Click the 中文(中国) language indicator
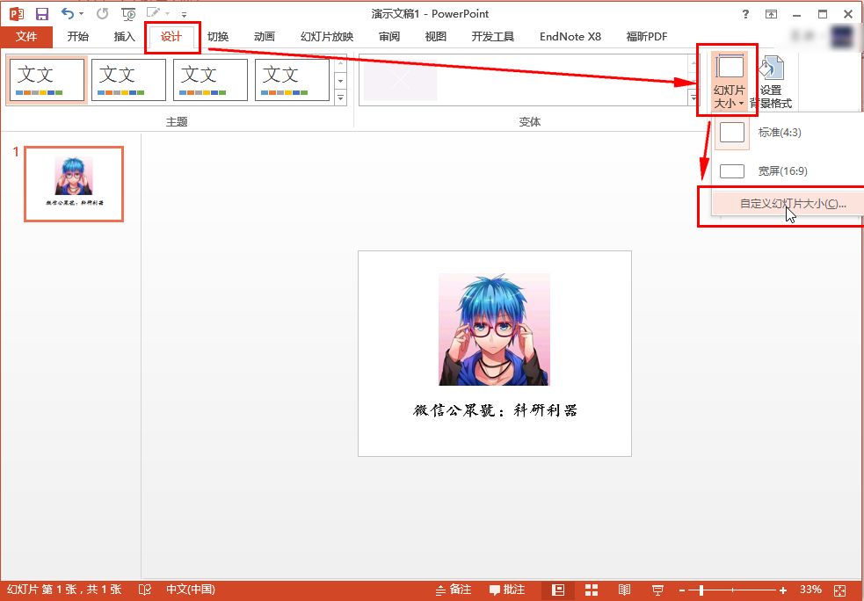Image resolution: width=864 pixels, height=601 pixels. 191,590
